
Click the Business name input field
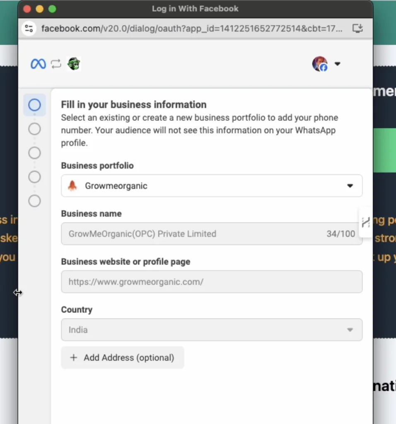coord(212,234)
